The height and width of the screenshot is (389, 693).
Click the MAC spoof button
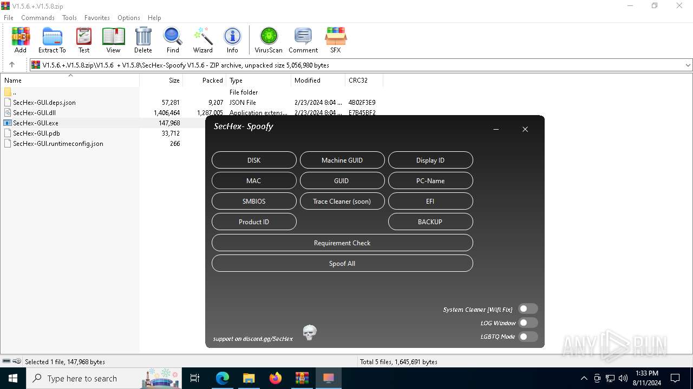254,180
